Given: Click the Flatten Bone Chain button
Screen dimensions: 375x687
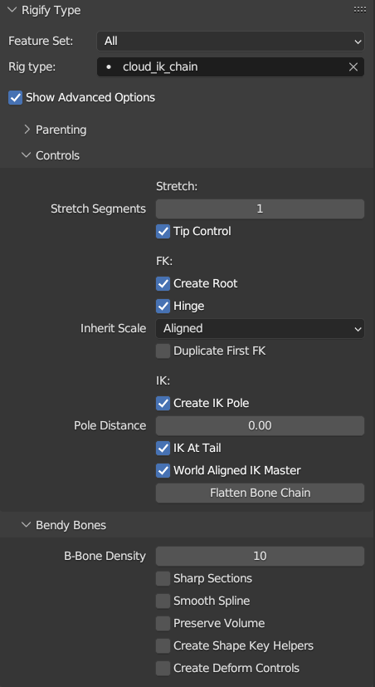Looking at the screenshot, I should 260,493.
